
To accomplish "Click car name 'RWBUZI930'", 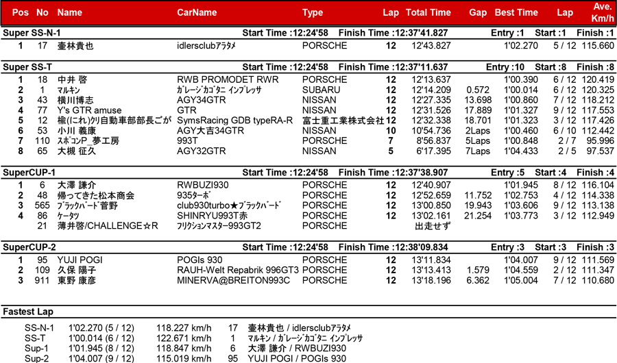I will (x=203, y=185).
